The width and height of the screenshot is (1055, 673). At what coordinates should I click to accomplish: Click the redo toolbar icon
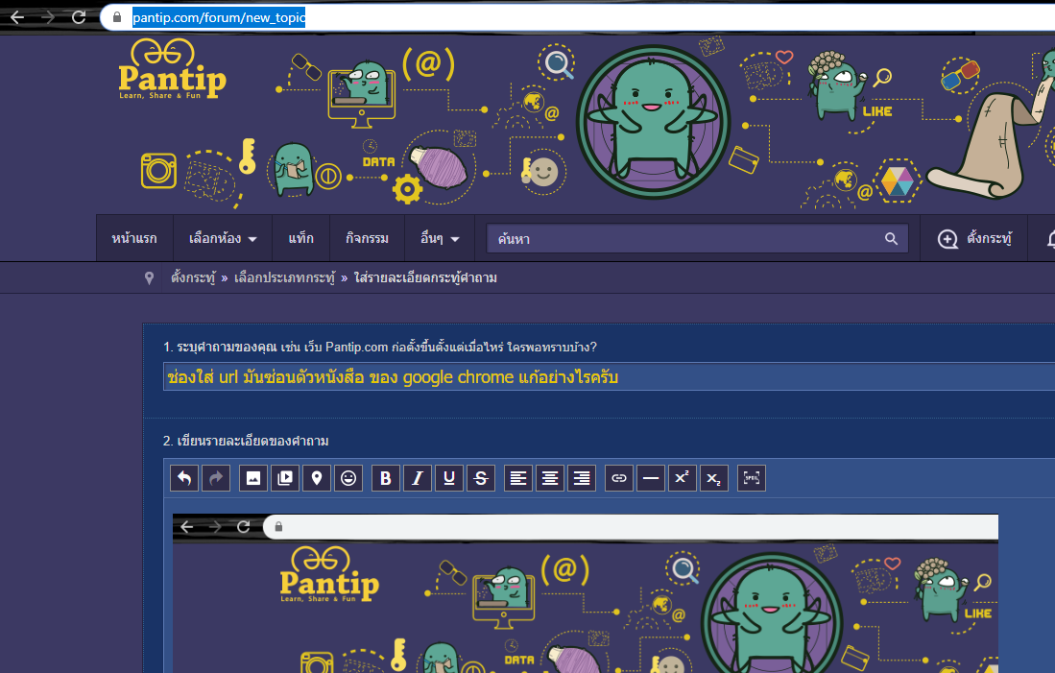[216, 478]
